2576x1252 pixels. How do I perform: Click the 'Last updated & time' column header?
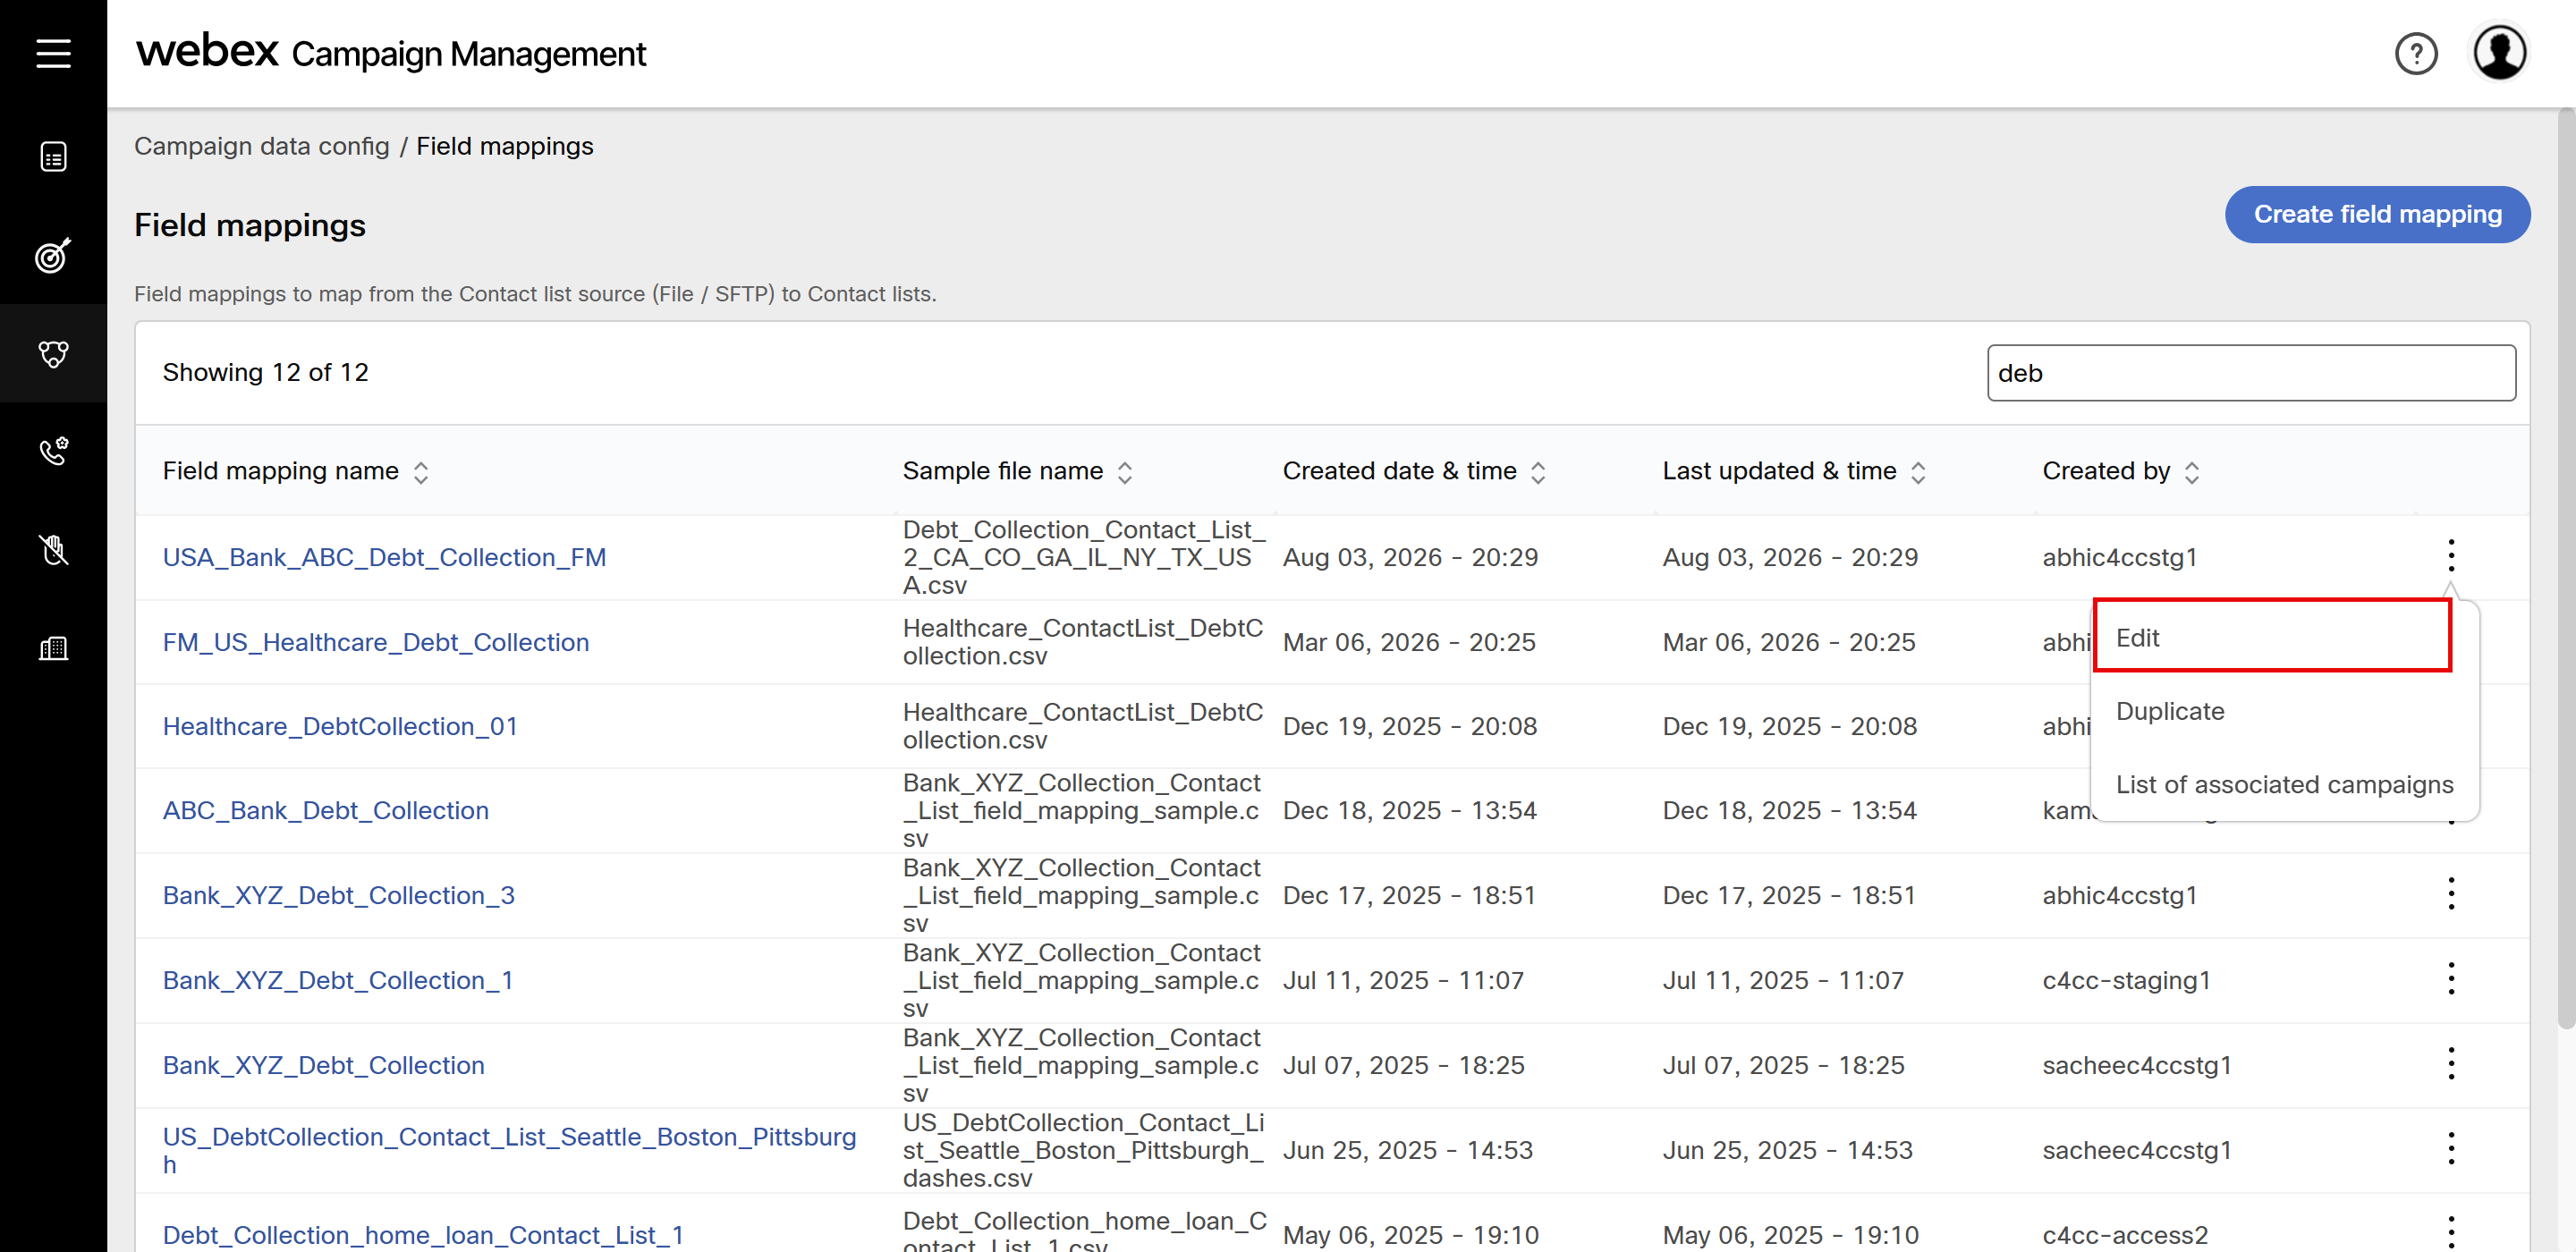point(1780,471)
